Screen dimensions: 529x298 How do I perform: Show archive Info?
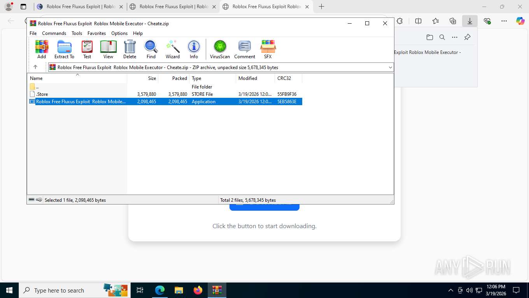(194, 49)
